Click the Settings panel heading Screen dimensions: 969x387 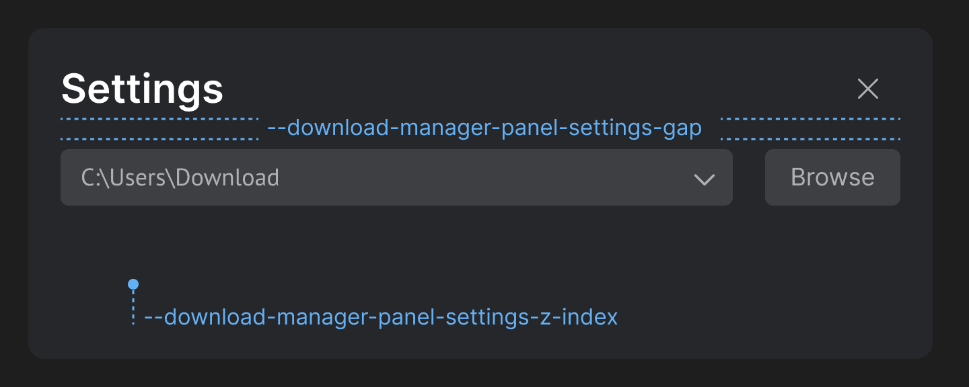(142, 88)
